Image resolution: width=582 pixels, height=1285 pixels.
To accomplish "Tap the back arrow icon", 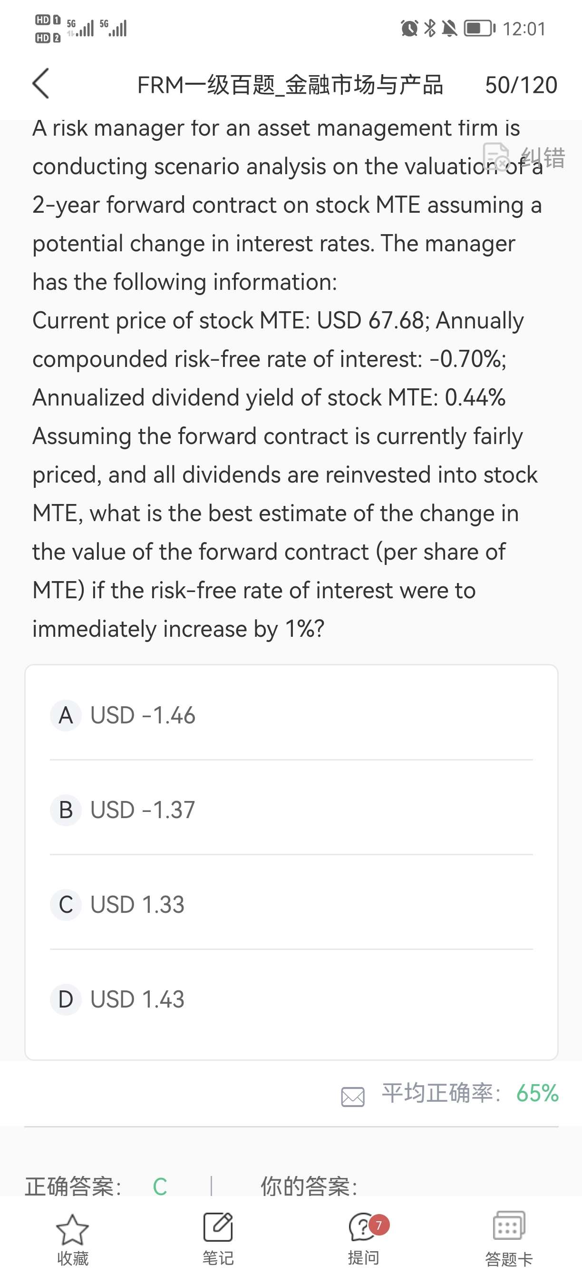I will coord(41,84).
